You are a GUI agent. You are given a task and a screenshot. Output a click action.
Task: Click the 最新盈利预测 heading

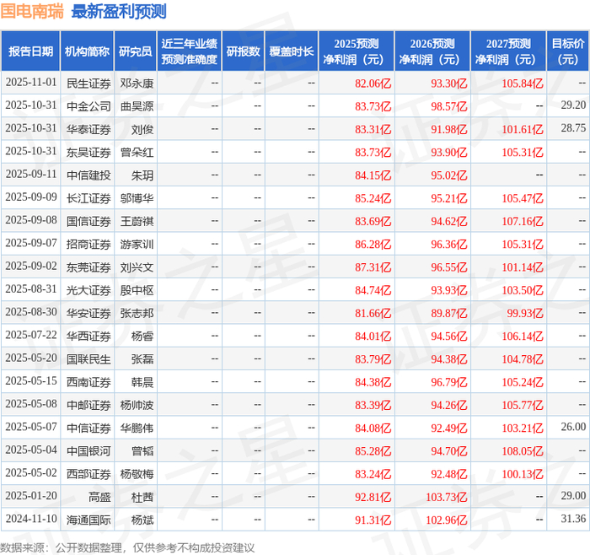(x=119, y=11)
